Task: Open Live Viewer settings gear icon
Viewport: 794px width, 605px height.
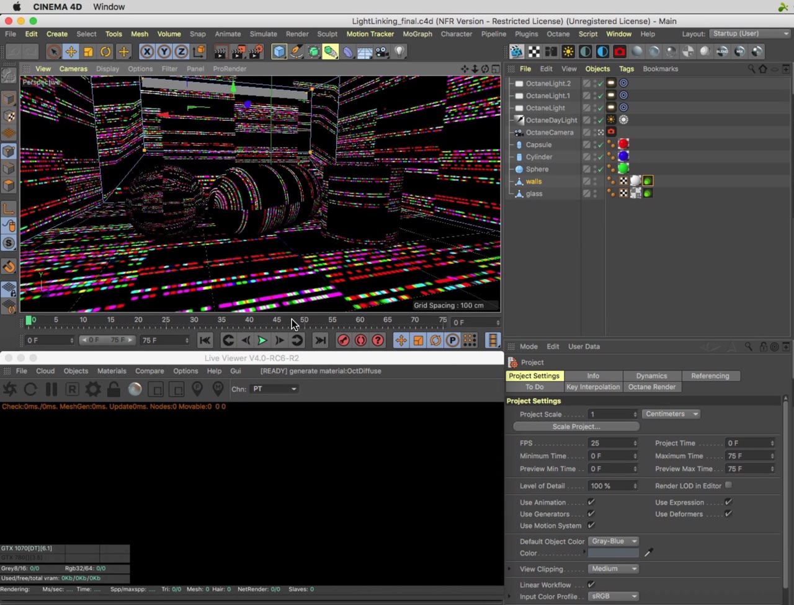Action: point(93,389)
